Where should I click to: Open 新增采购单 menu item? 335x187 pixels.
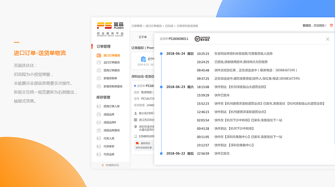pos(110,78)
